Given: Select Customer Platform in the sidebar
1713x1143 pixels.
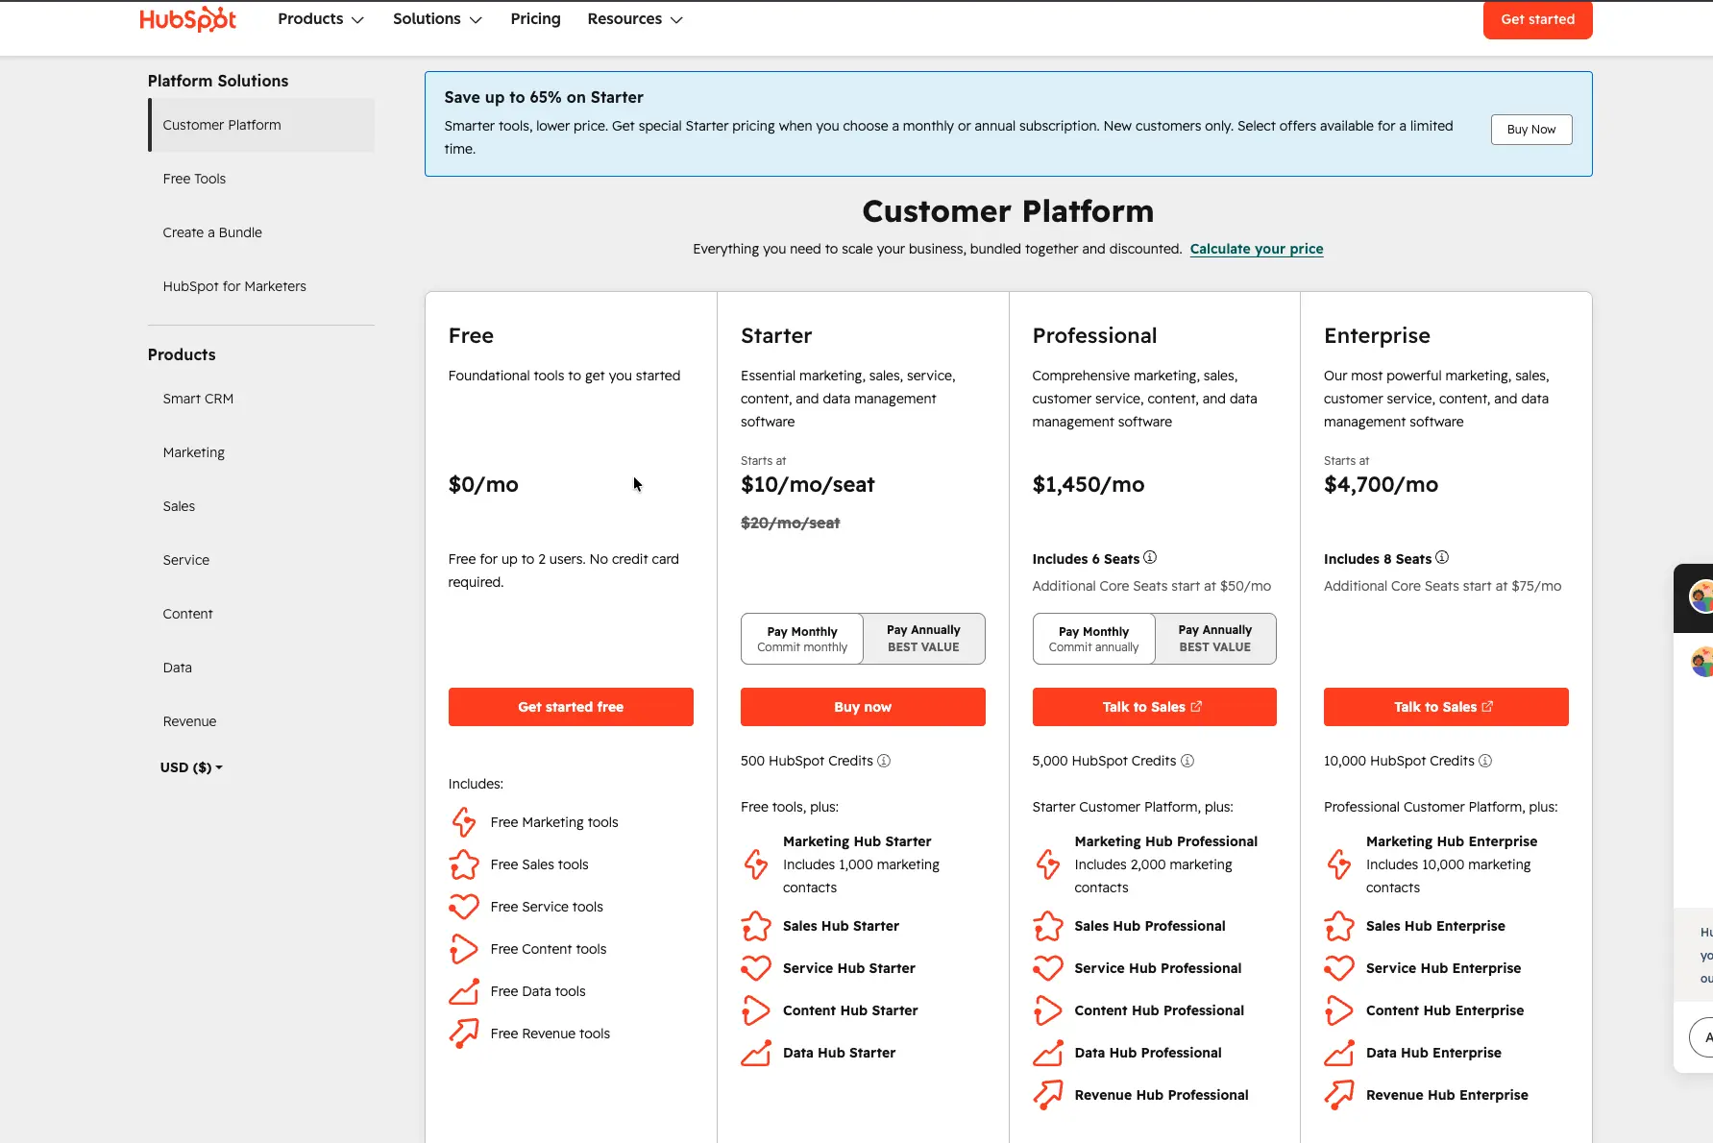Looking at the screenshot, I should pos(261,125).
